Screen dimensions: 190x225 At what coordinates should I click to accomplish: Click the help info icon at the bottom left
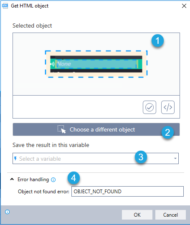(x=8, y=212)
